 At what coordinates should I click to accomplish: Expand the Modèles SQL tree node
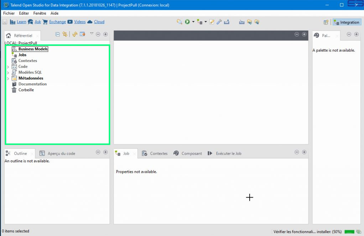(x=8, y=73)
